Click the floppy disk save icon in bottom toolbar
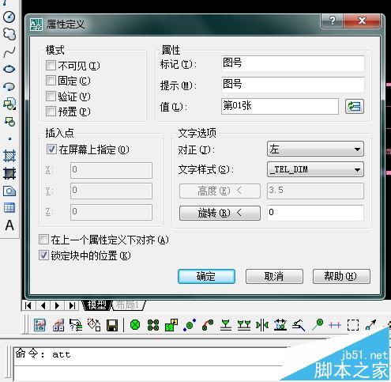Screen dimensions: 391x382 pos(112,325)
